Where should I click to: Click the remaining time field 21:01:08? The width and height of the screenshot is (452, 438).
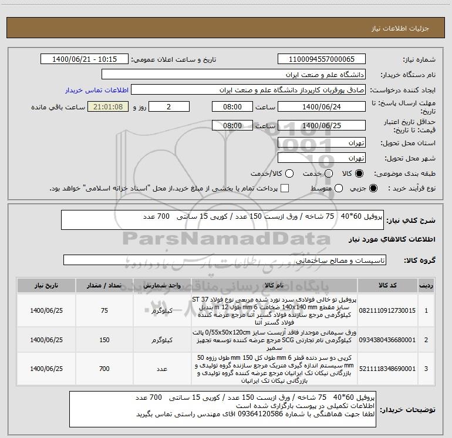[108, 106]
